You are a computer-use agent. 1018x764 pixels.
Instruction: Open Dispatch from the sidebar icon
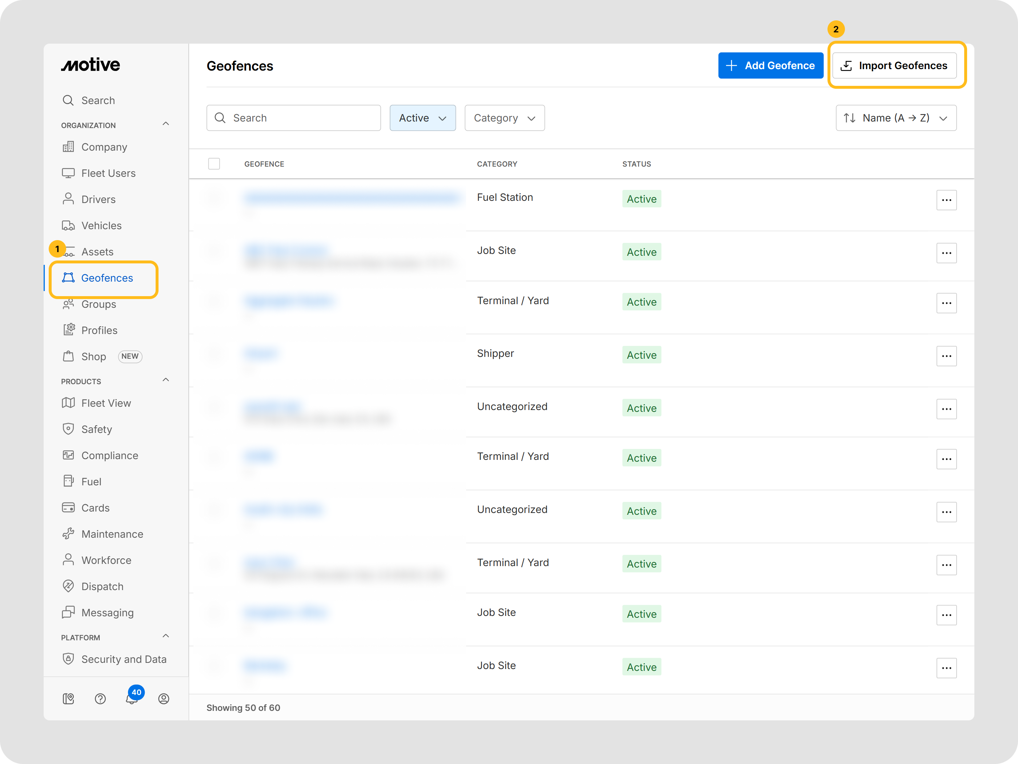[68, 586]
